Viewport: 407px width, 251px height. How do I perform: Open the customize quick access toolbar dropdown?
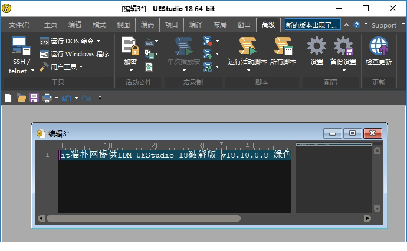[100, 98]
